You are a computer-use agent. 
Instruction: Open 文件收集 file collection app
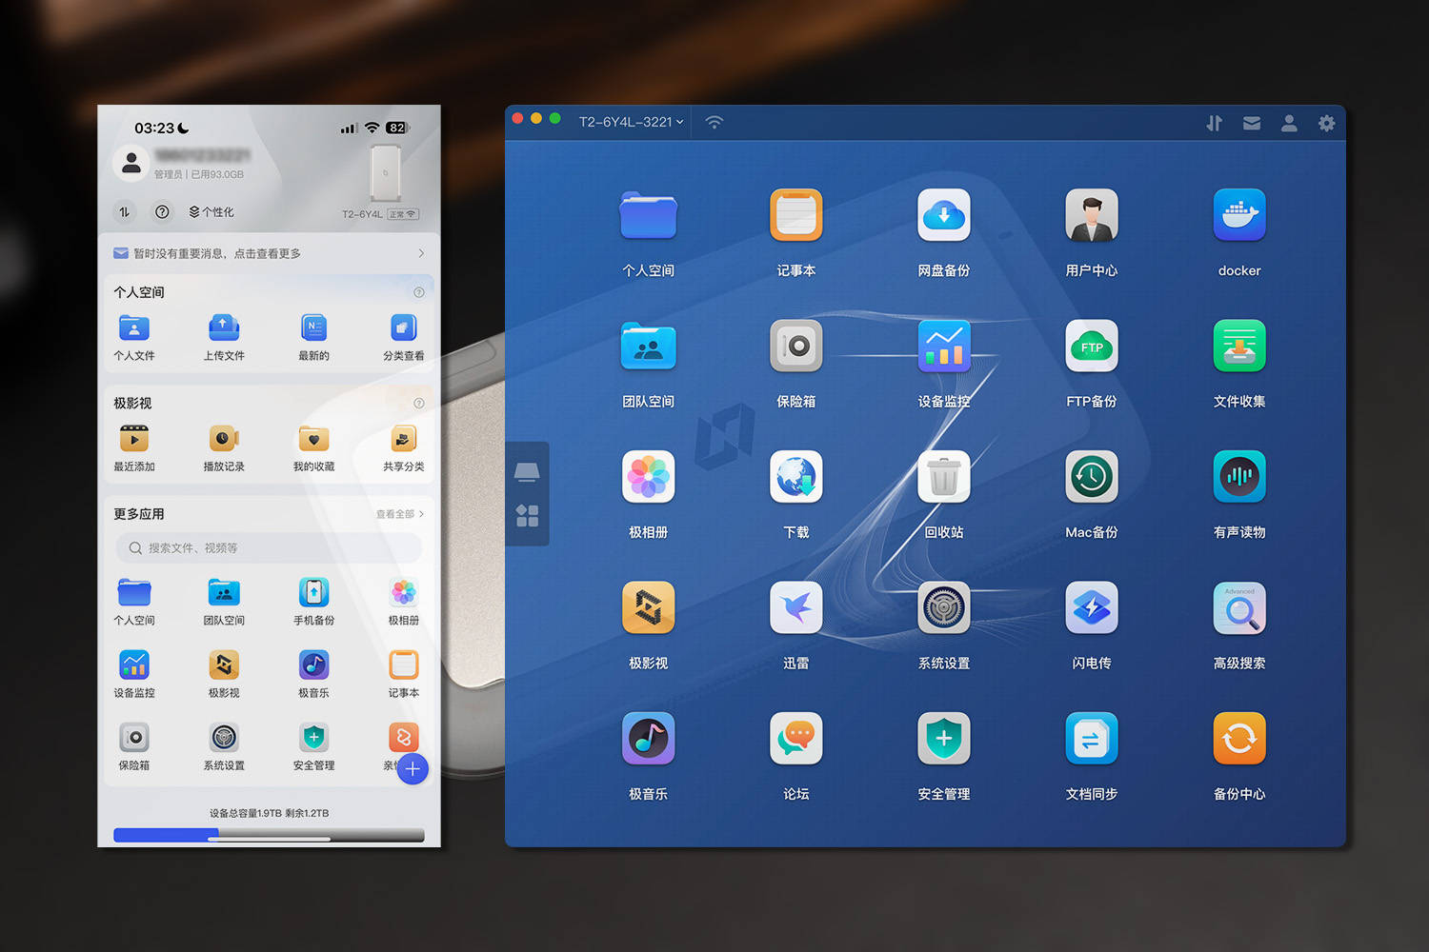tap(1238, 346)
